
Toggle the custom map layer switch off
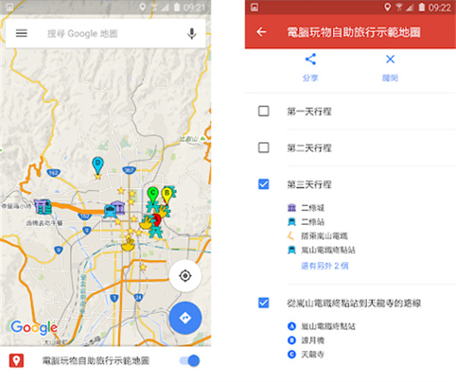pos(190,361)
